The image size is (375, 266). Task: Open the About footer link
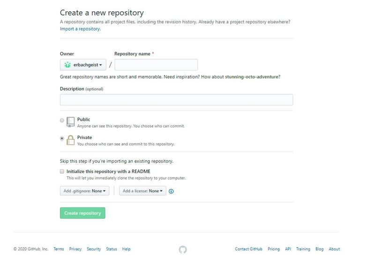pyautogui.click(x=334, y=249)
